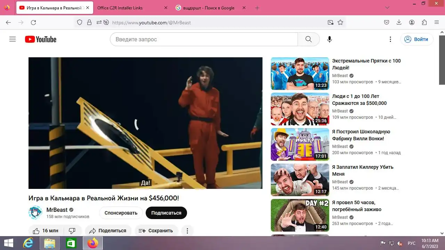Show site security info via padlock icon
445x250 pixels.
pos(89,22)
